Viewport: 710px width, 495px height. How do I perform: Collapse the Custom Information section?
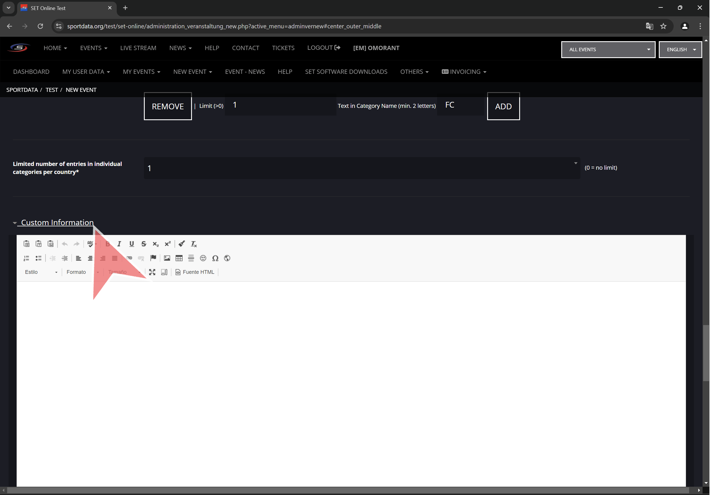point(57,222)
